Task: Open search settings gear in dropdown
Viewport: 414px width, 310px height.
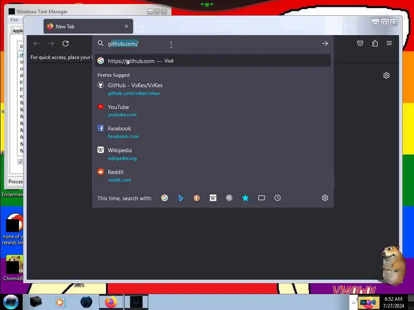Action: (325, 198)
